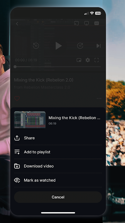Open from Rebelion Masterclass 2.0 link
This screenshot has height=223, width=125.
click(42, 87)
